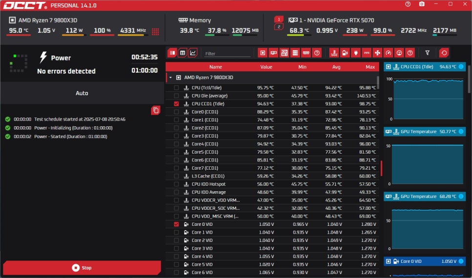Check the Core0 (CCD1) checkbox
Viewport: 472px width, 278px height.
pos(176,112)
